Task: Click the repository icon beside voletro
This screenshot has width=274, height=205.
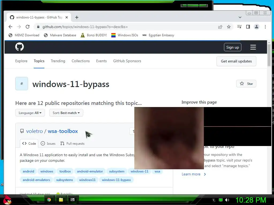Action: 22,131
